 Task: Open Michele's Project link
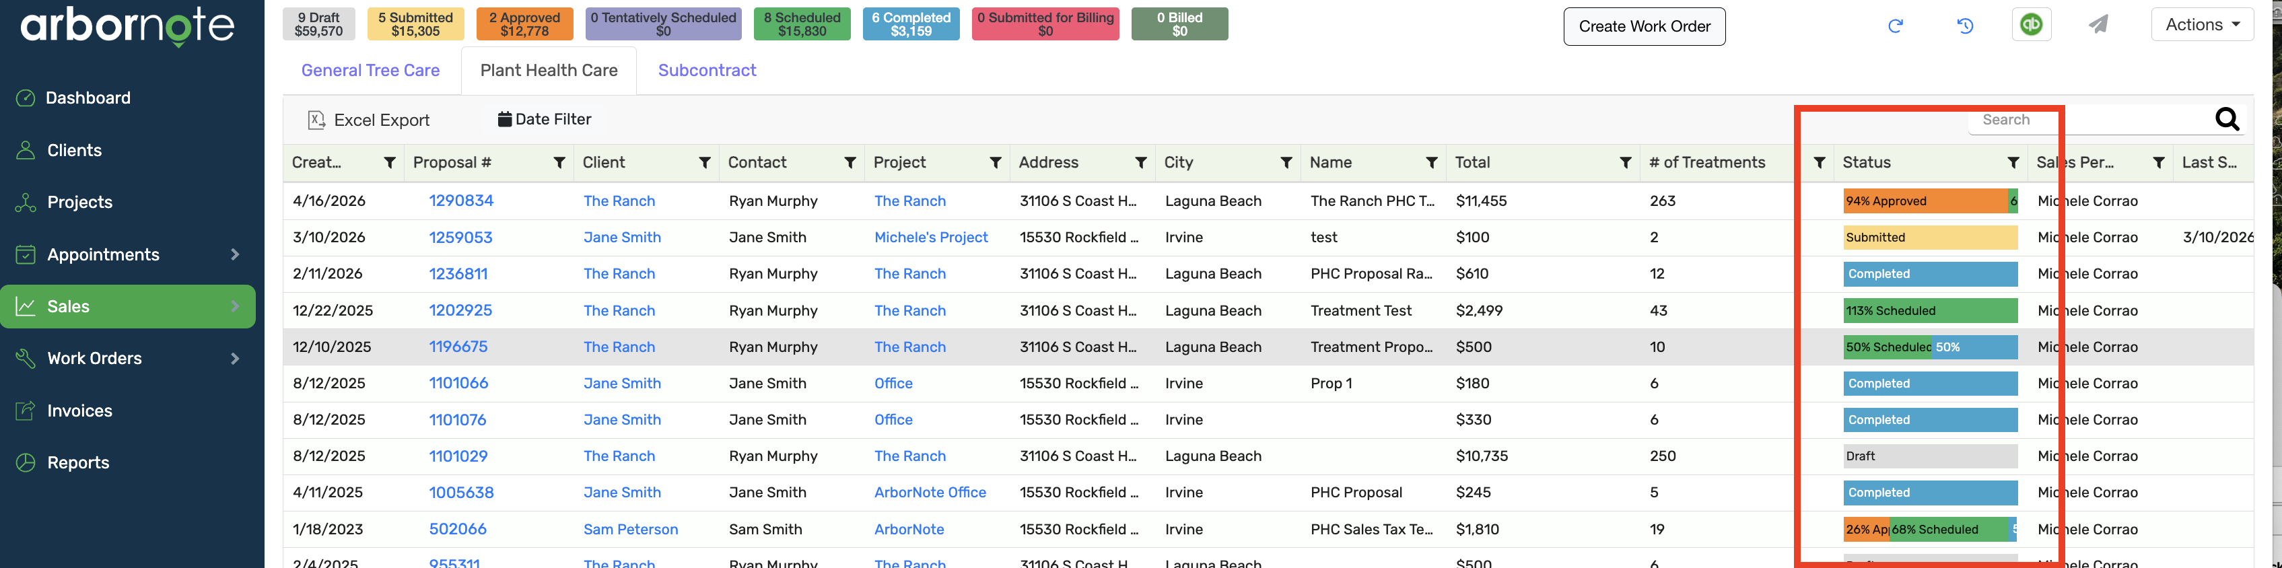point(931,237)
